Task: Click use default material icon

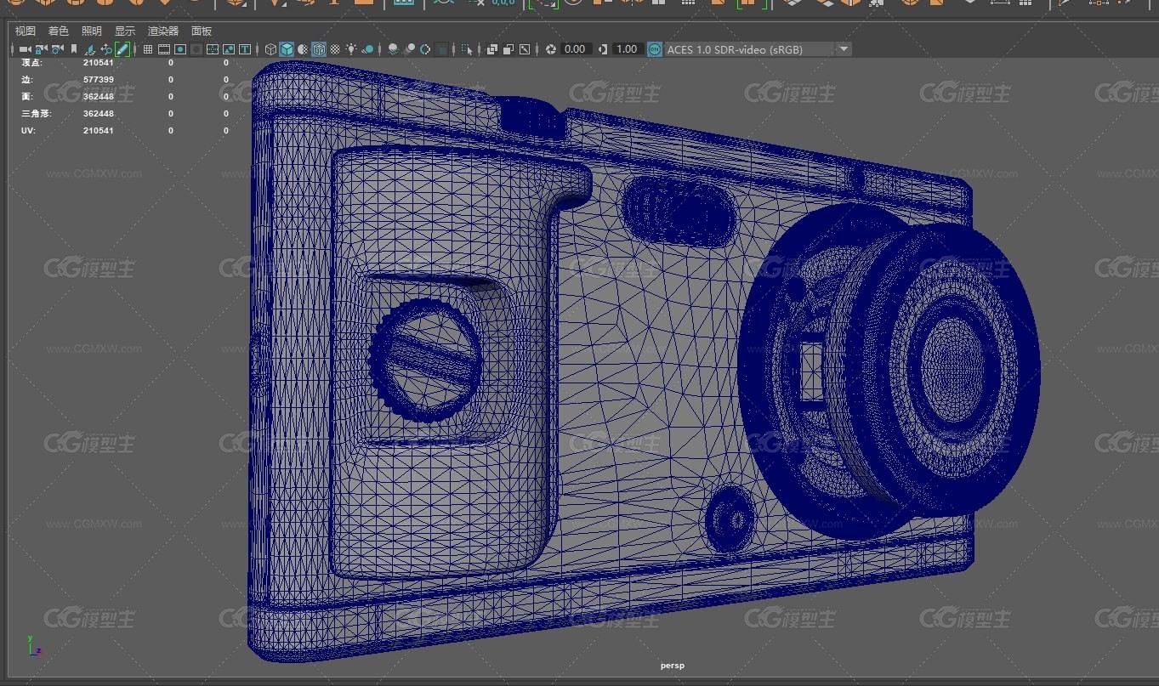Action: pyautogui.click(x=303, y=49)
